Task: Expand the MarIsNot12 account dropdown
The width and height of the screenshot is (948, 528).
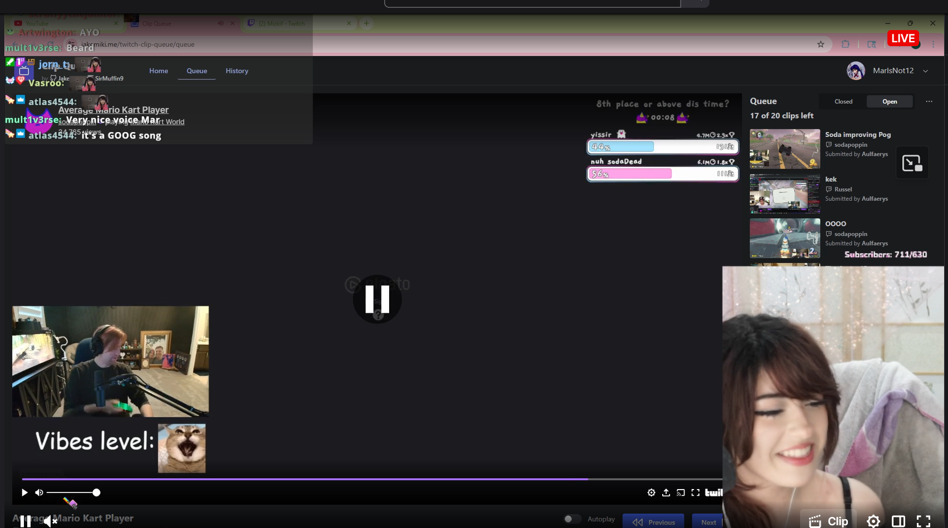Action: click(926, 71)
